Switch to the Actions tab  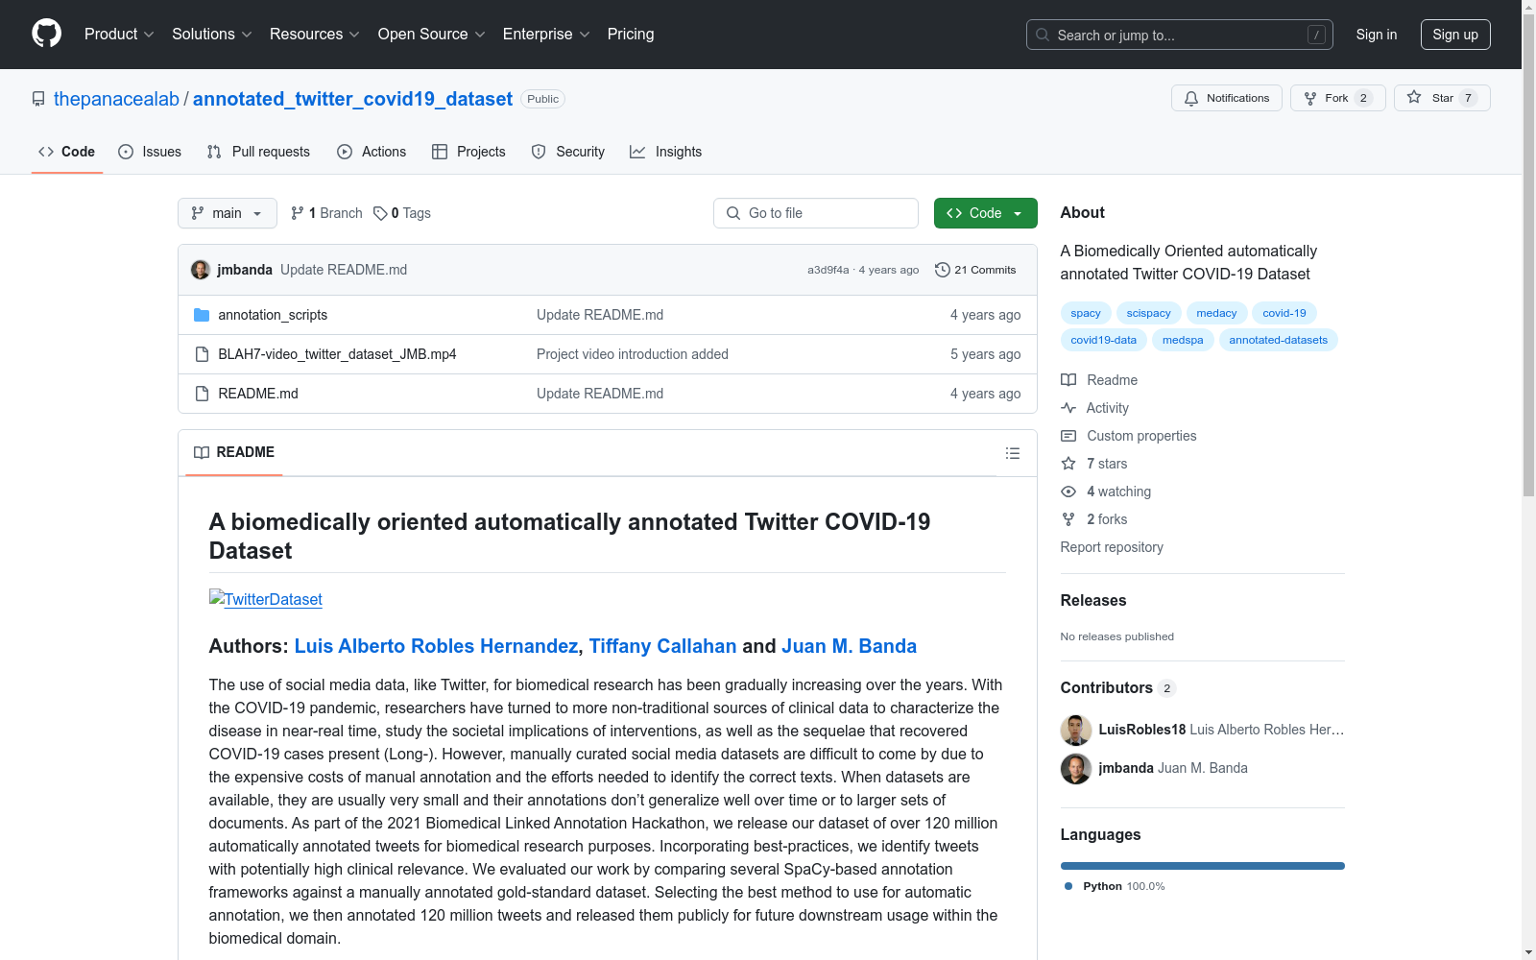tap(372, 152)
